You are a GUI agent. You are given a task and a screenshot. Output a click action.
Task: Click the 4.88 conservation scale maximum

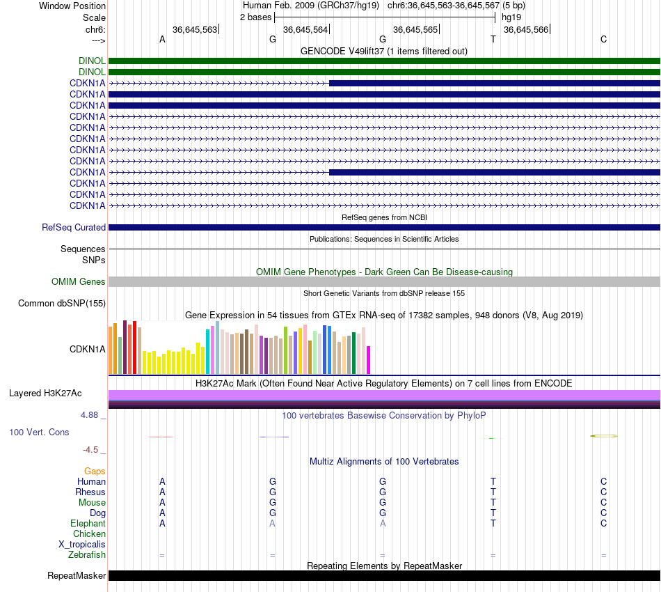[89, 415]
